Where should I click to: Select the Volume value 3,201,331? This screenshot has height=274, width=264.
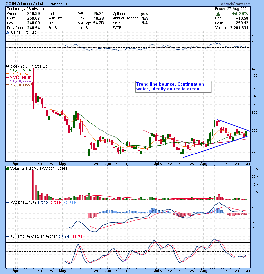point(239,28)
